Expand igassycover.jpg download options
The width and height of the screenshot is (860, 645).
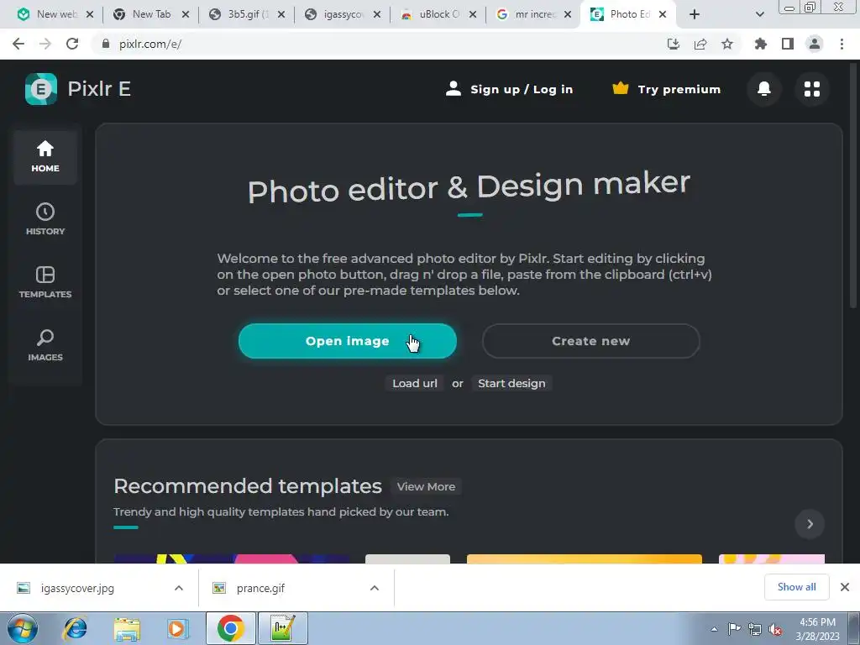click(179, 588)
